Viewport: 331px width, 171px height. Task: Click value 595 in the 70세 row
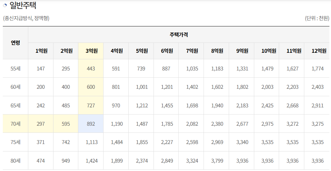click(66, 124)
